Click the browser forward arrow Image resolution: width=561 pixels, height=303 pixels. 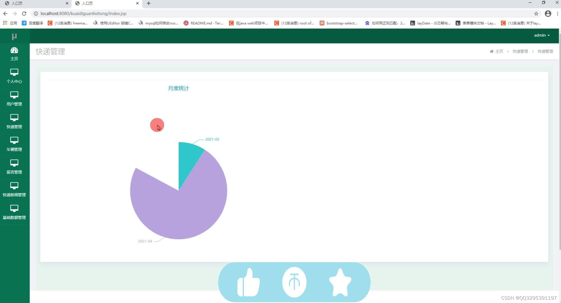click(15, 13)
